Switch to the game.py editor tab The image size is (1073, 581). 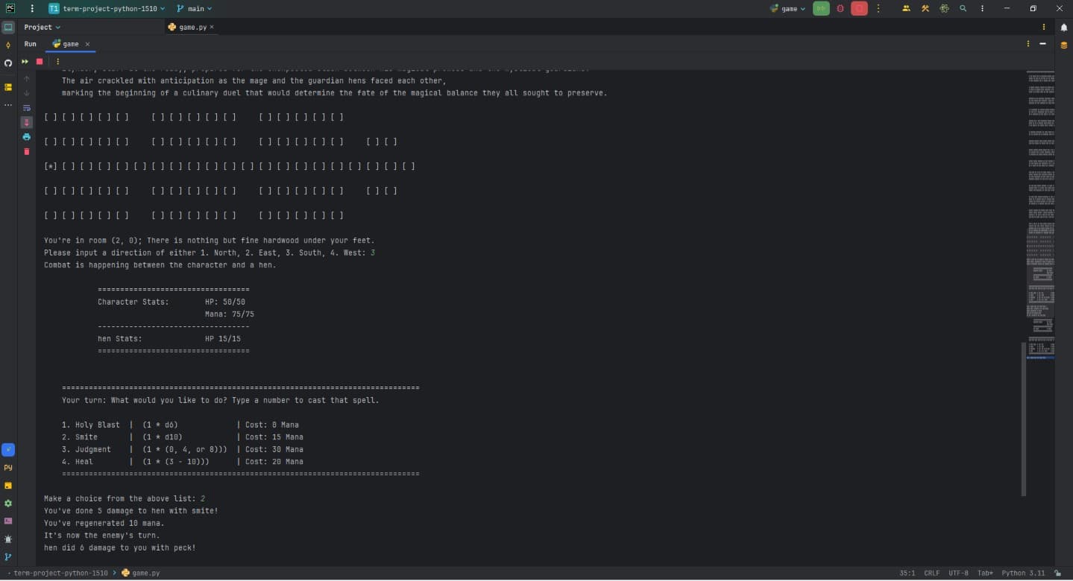point(192,28)
